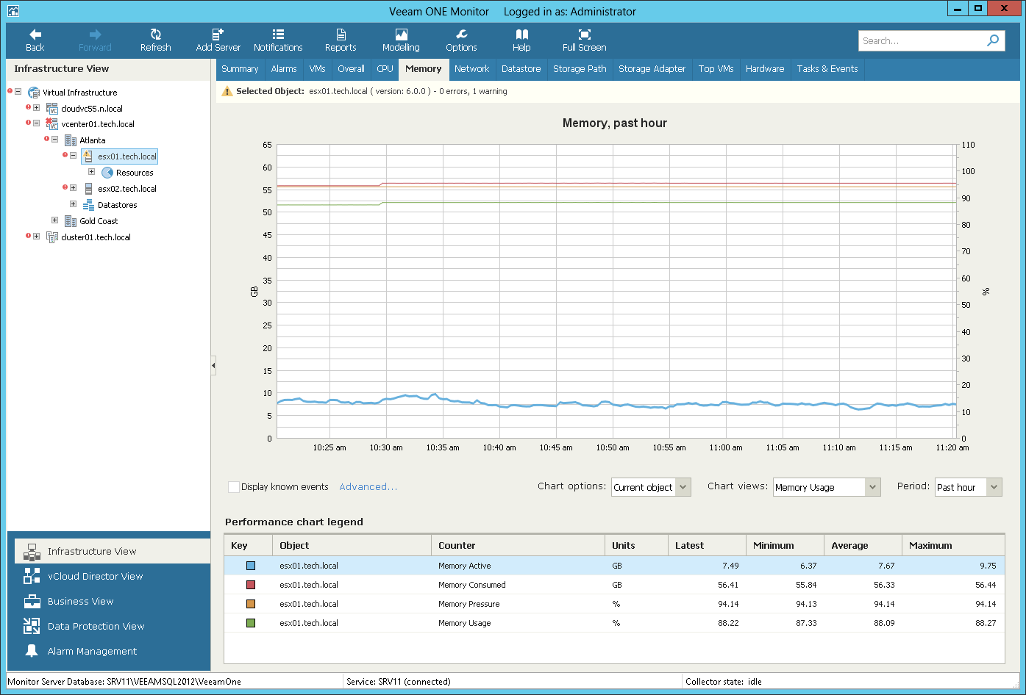Sort legend by Counter column header

pos(518,546)
